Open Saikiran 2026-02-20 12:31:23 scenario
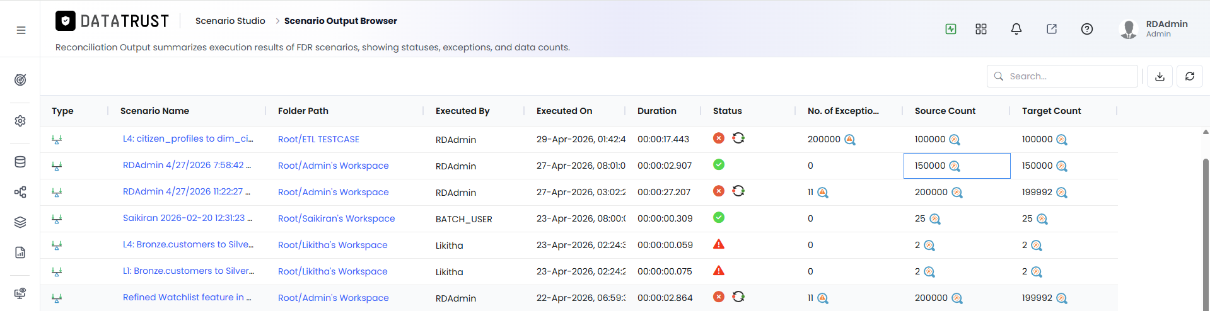The width and height of the screenshot is (1210, 311). pos(187,218)
